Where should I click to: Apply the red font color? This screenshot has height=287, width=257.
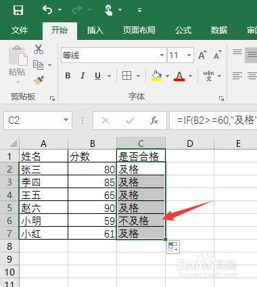pyautogui.click(x=179, y=76)
